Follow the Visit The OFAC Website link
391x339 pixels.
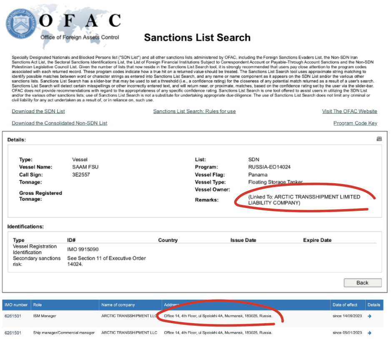click(349, 111)
